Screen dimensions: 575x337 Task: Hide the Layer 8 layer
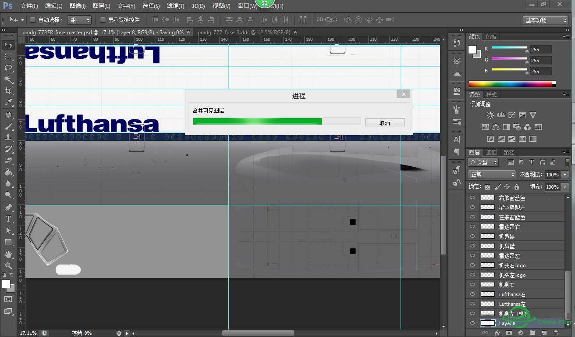pyautogui.click(x=472, y=323)
